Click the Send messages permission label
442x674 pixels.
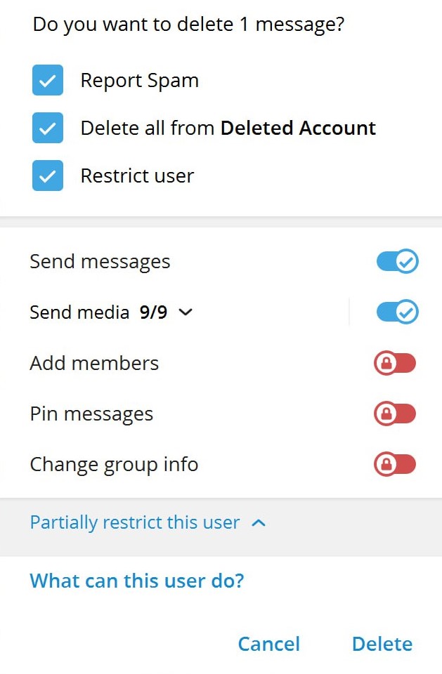tap(100, 262)
